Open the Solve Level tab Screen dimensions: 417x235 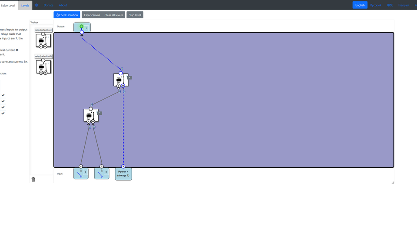(x=8, y=5)
